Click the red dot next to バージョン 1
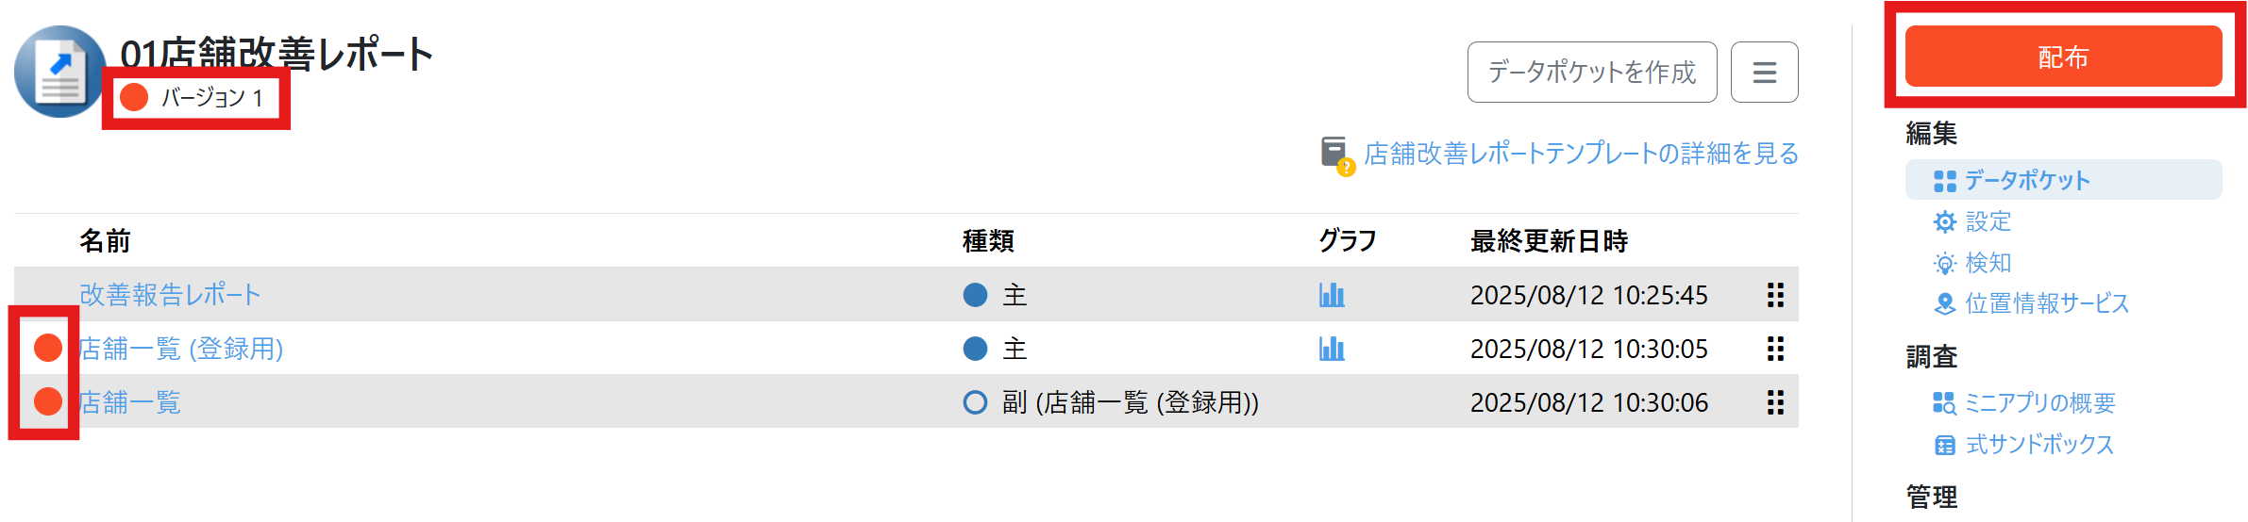The height and width of the screenshot is (522, 2248). [134, 97]
